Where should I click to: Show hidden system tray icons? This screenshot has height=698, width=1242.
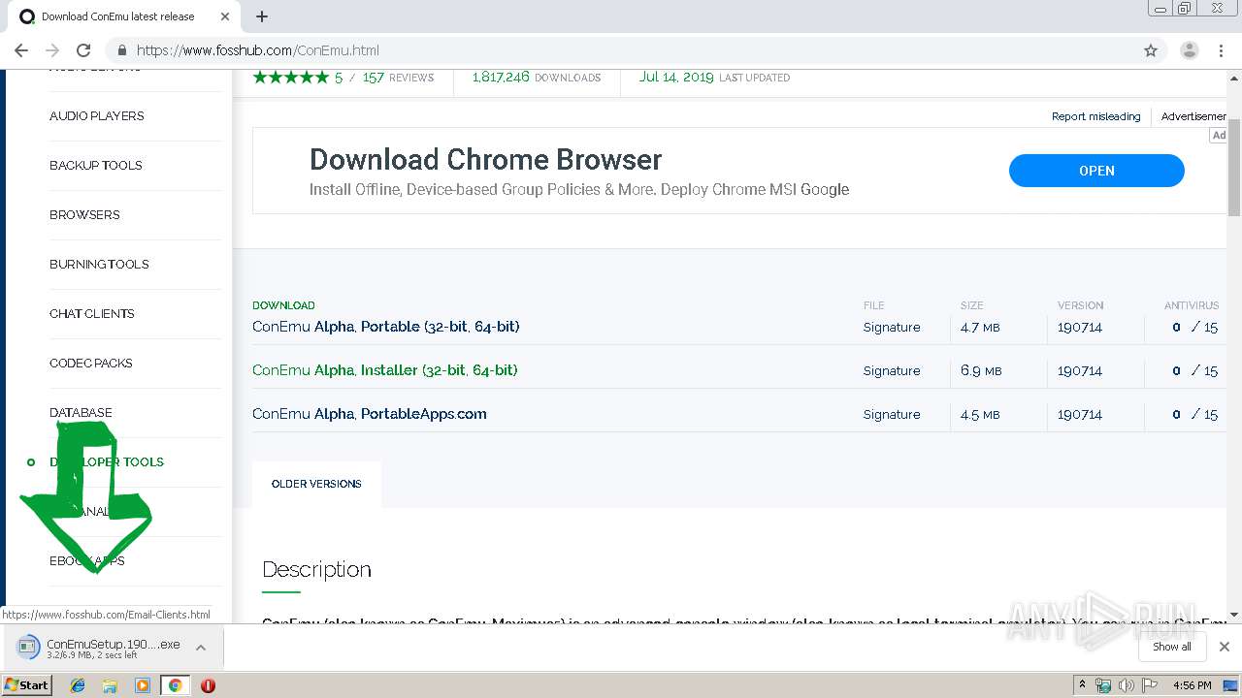point(1082,685)
